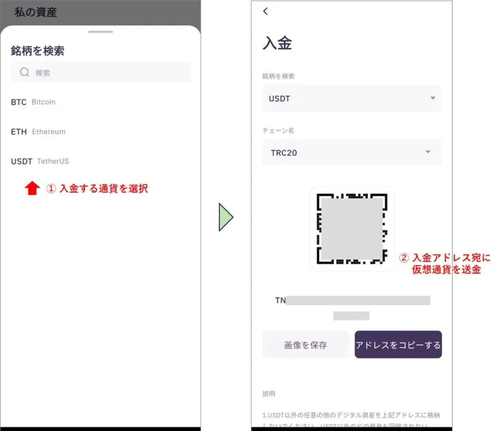Image resolution: width=494 pixels, height=431 pixels.
Task: Tap the bottom sheet drag handle
Action: (100, 31)
